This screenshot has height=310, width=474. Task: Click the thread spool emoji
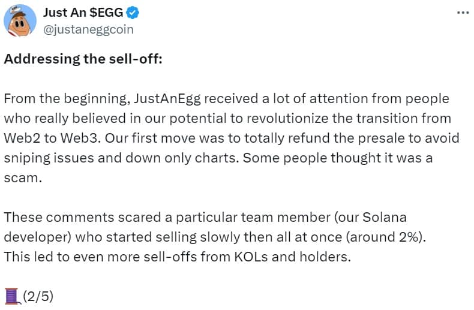(x=12, y=295)
